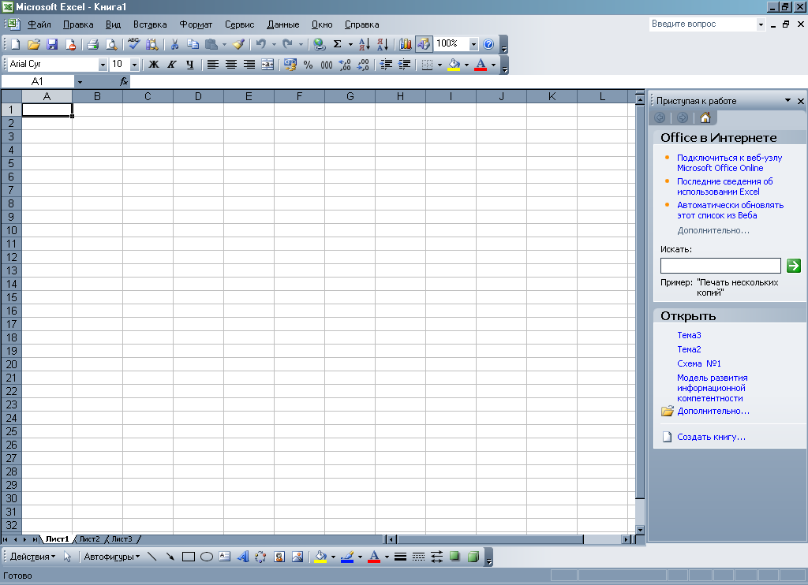The width and height of the screenshot is (808, 585).
Task: Open the borders dropdown arrow
Action: click(440, 65)
